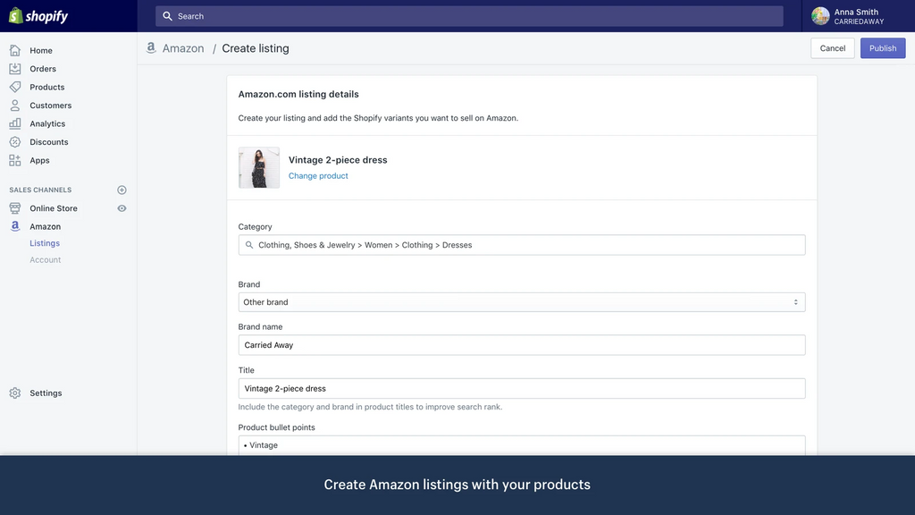Viewport: 915px width, 515px height.
Task: Open Analytics chart icon
Action: click(x=15, y=123)
